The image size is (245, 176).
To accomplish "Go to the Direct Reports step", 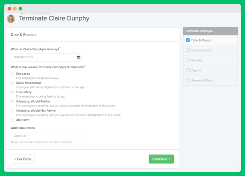I will (210, 50).
